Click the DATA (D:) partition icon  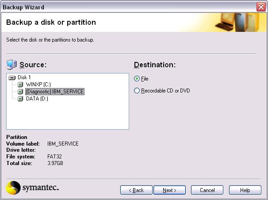point(20,99)
